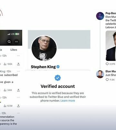Image resolution: width=116 pixels, height=130 pixels.
Task: View analytics icon showing 196K
Action: point(5,64)
